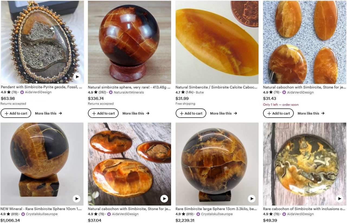347x223 pixels.
Task: Play video on large 13cm Simbircite sphere
Action: click(x=252, y=199)
